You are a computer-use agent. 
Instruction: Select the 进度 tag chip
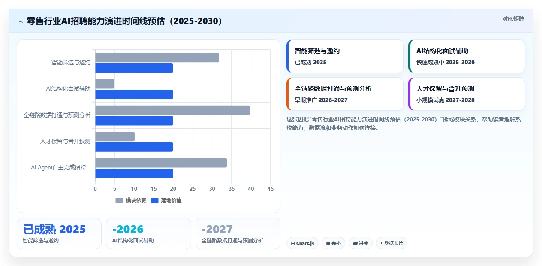361,243
